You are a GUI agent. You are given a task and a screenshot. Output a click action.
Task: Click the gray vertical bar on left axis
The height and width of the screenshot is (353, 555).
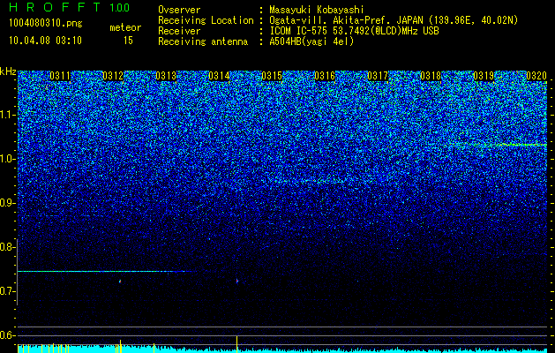(17, 272)
